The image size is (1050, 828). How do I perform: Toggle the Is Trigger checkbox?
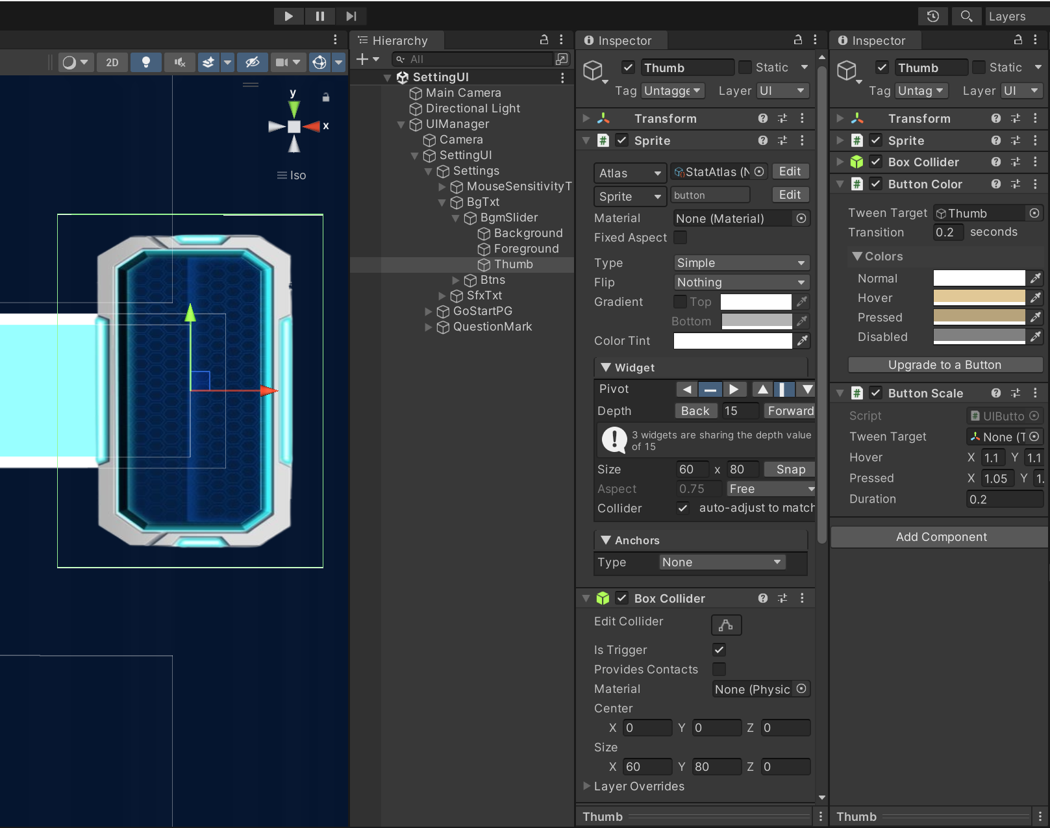point(719,650)
